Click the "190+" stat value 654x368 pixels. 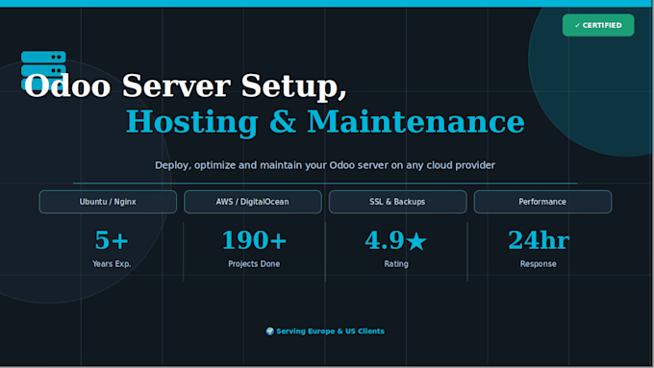coord(254,240)
